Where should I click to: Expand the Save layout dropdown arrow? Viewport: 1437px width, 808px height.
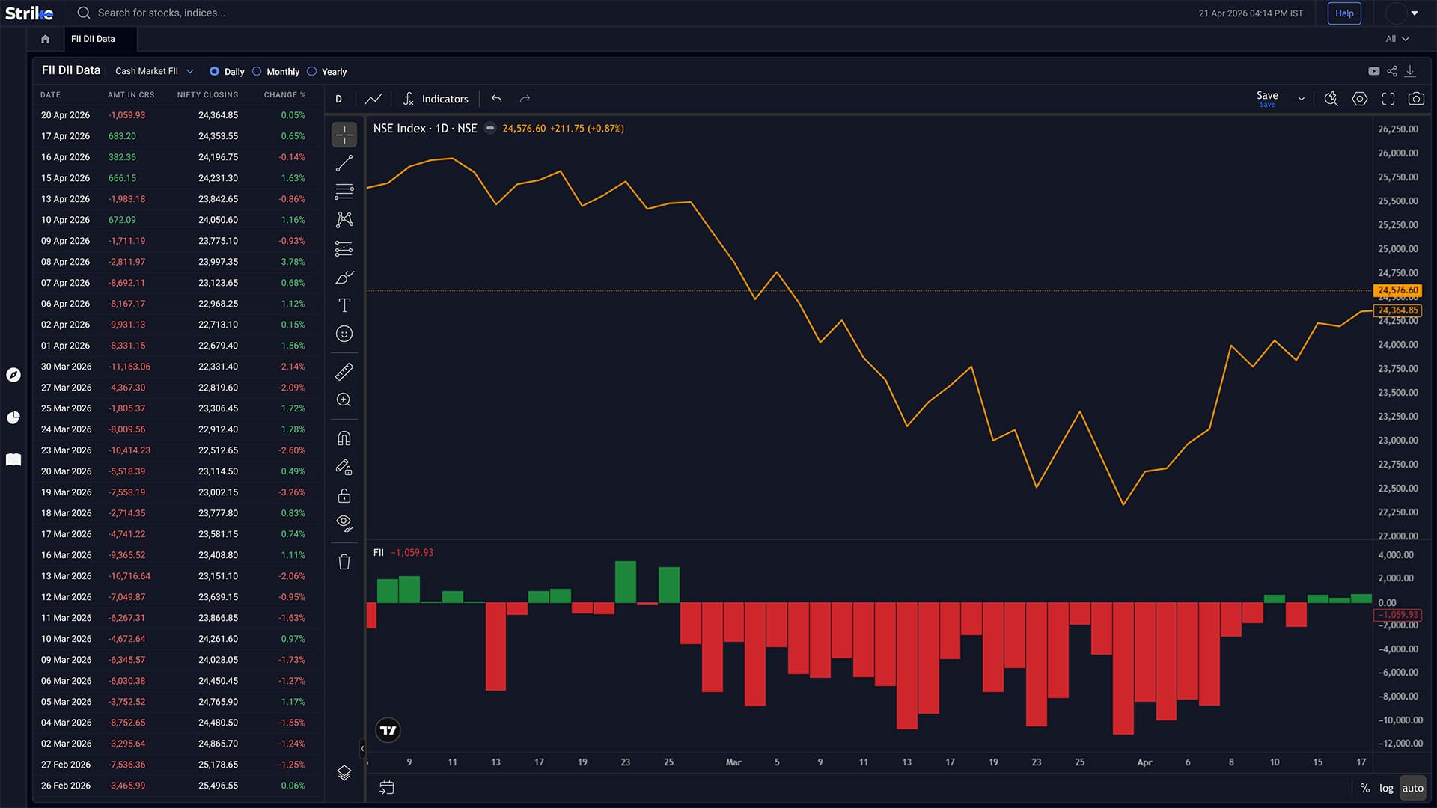tap(1302, 99)
